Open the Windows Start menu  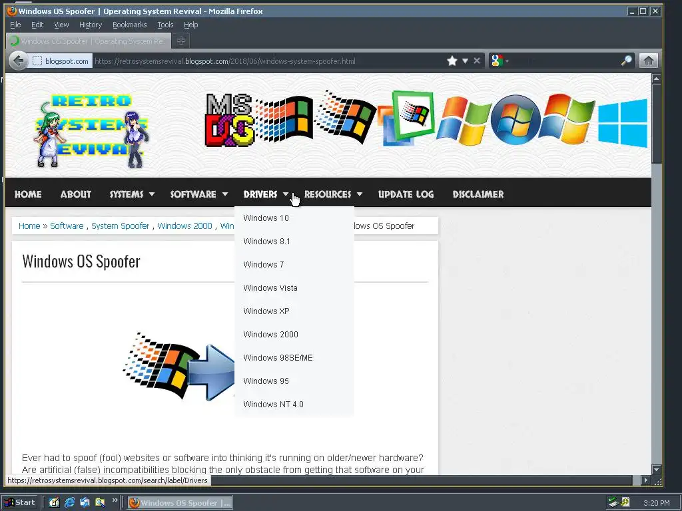point(20,503)
